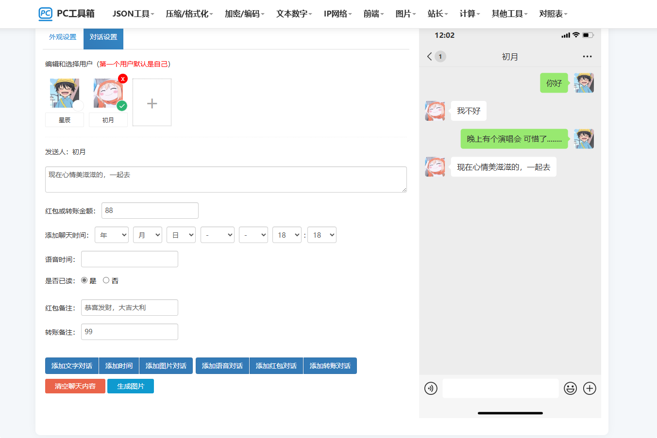Image resolution: width=657 pixels, height=438 pixels.
Task: Expand the JSON工具 menu
Action: (x=133, y=14)
